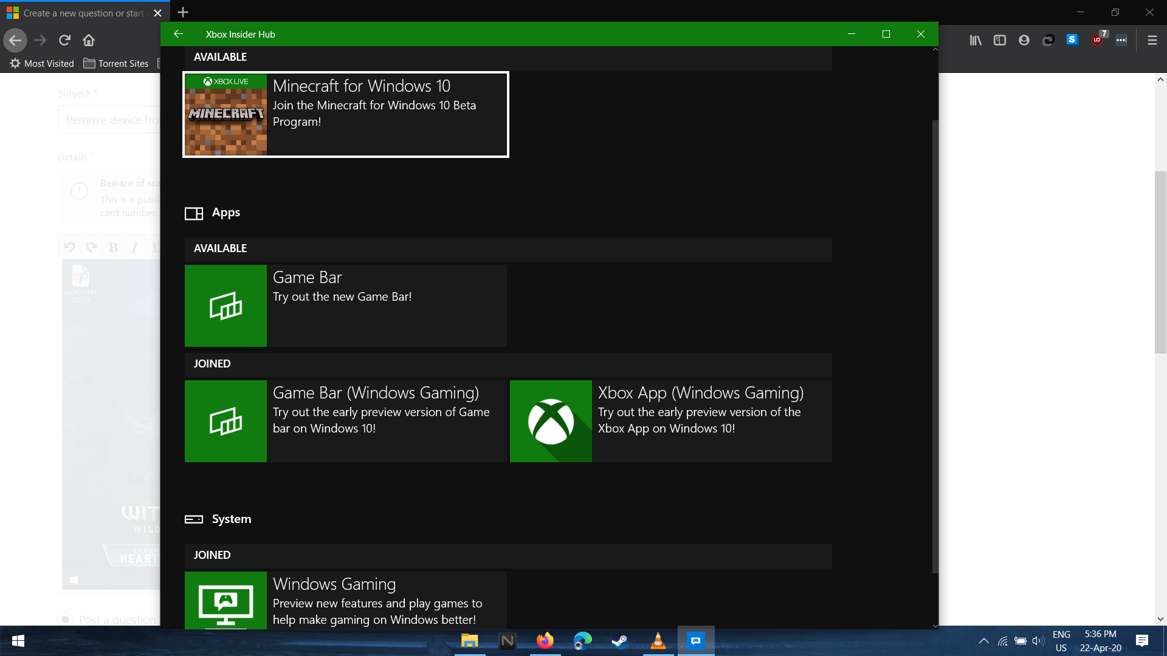Click the Game Bar app icon
The width and height of the screenshot is (1167, 656).
point(226,305)
